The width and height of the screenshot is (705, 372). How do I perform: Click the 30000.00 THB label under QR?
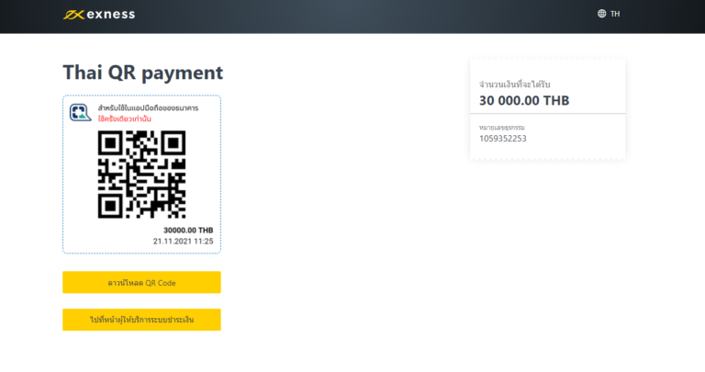pyautogui.click(x=188, y=231)
